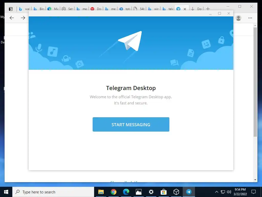Open Edge profile avatar icon

coord(238,18)
